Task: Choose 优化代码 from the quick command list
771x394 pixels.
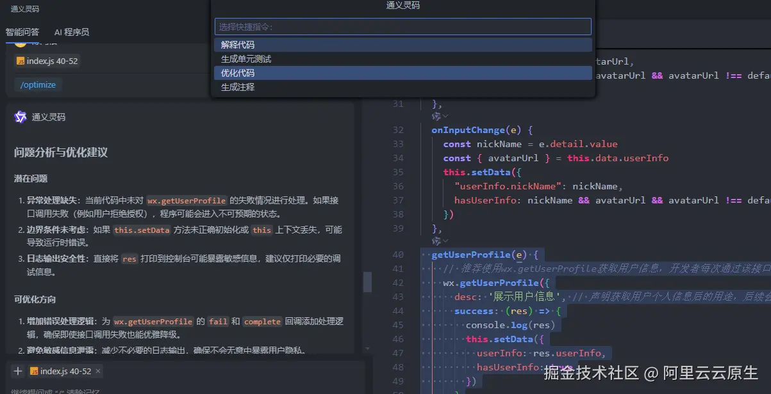Action: click(x=402, y=73)
